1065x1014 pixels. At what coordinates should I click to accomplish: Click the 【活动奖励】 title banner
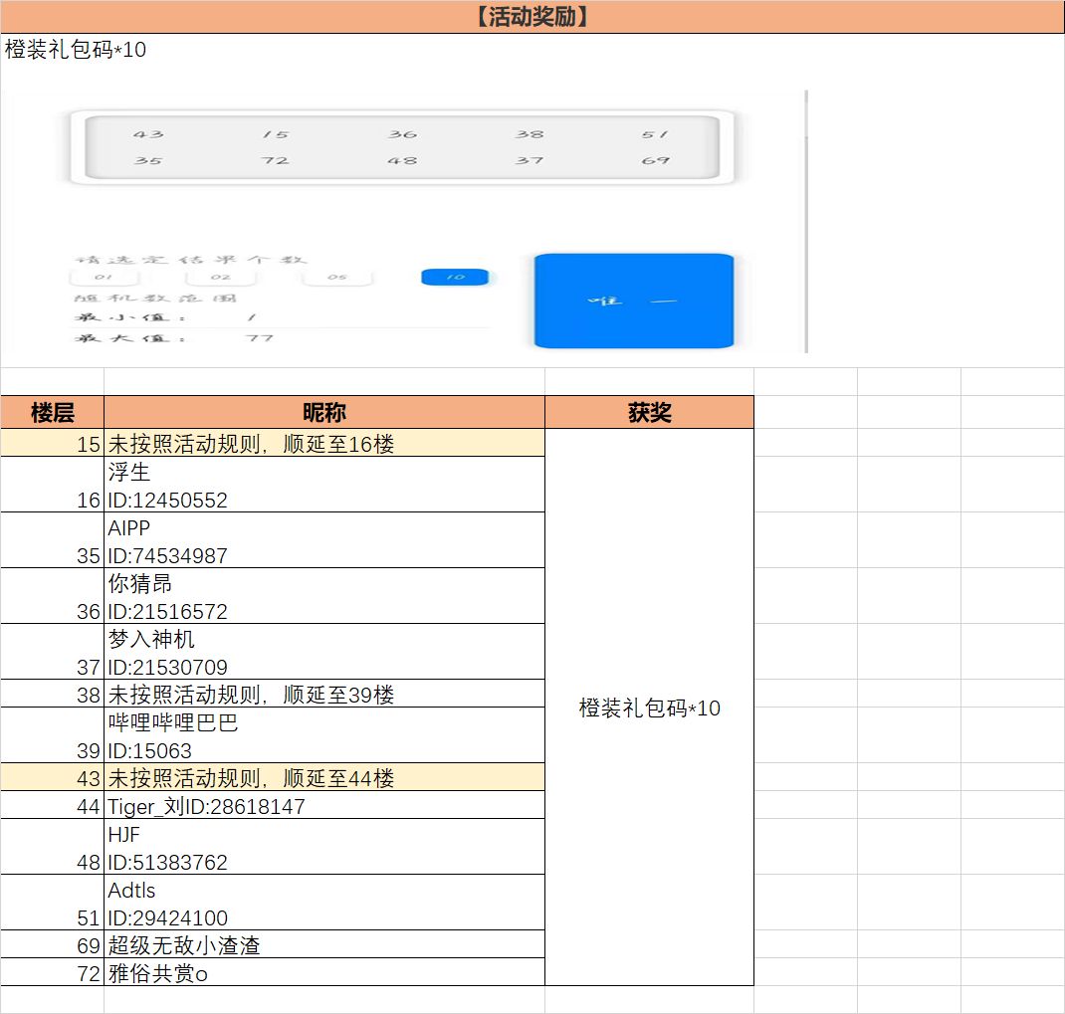(x=532, y=16)
